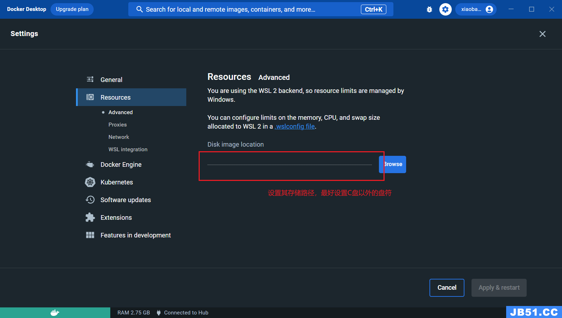Close the Settings panel with the X

(x=543, y=34)
